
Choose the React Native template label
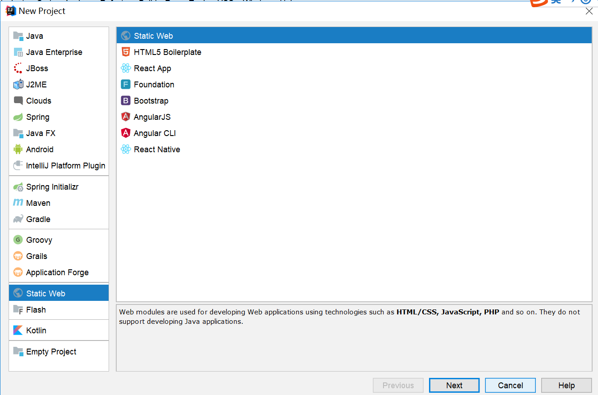coord(157,150)
